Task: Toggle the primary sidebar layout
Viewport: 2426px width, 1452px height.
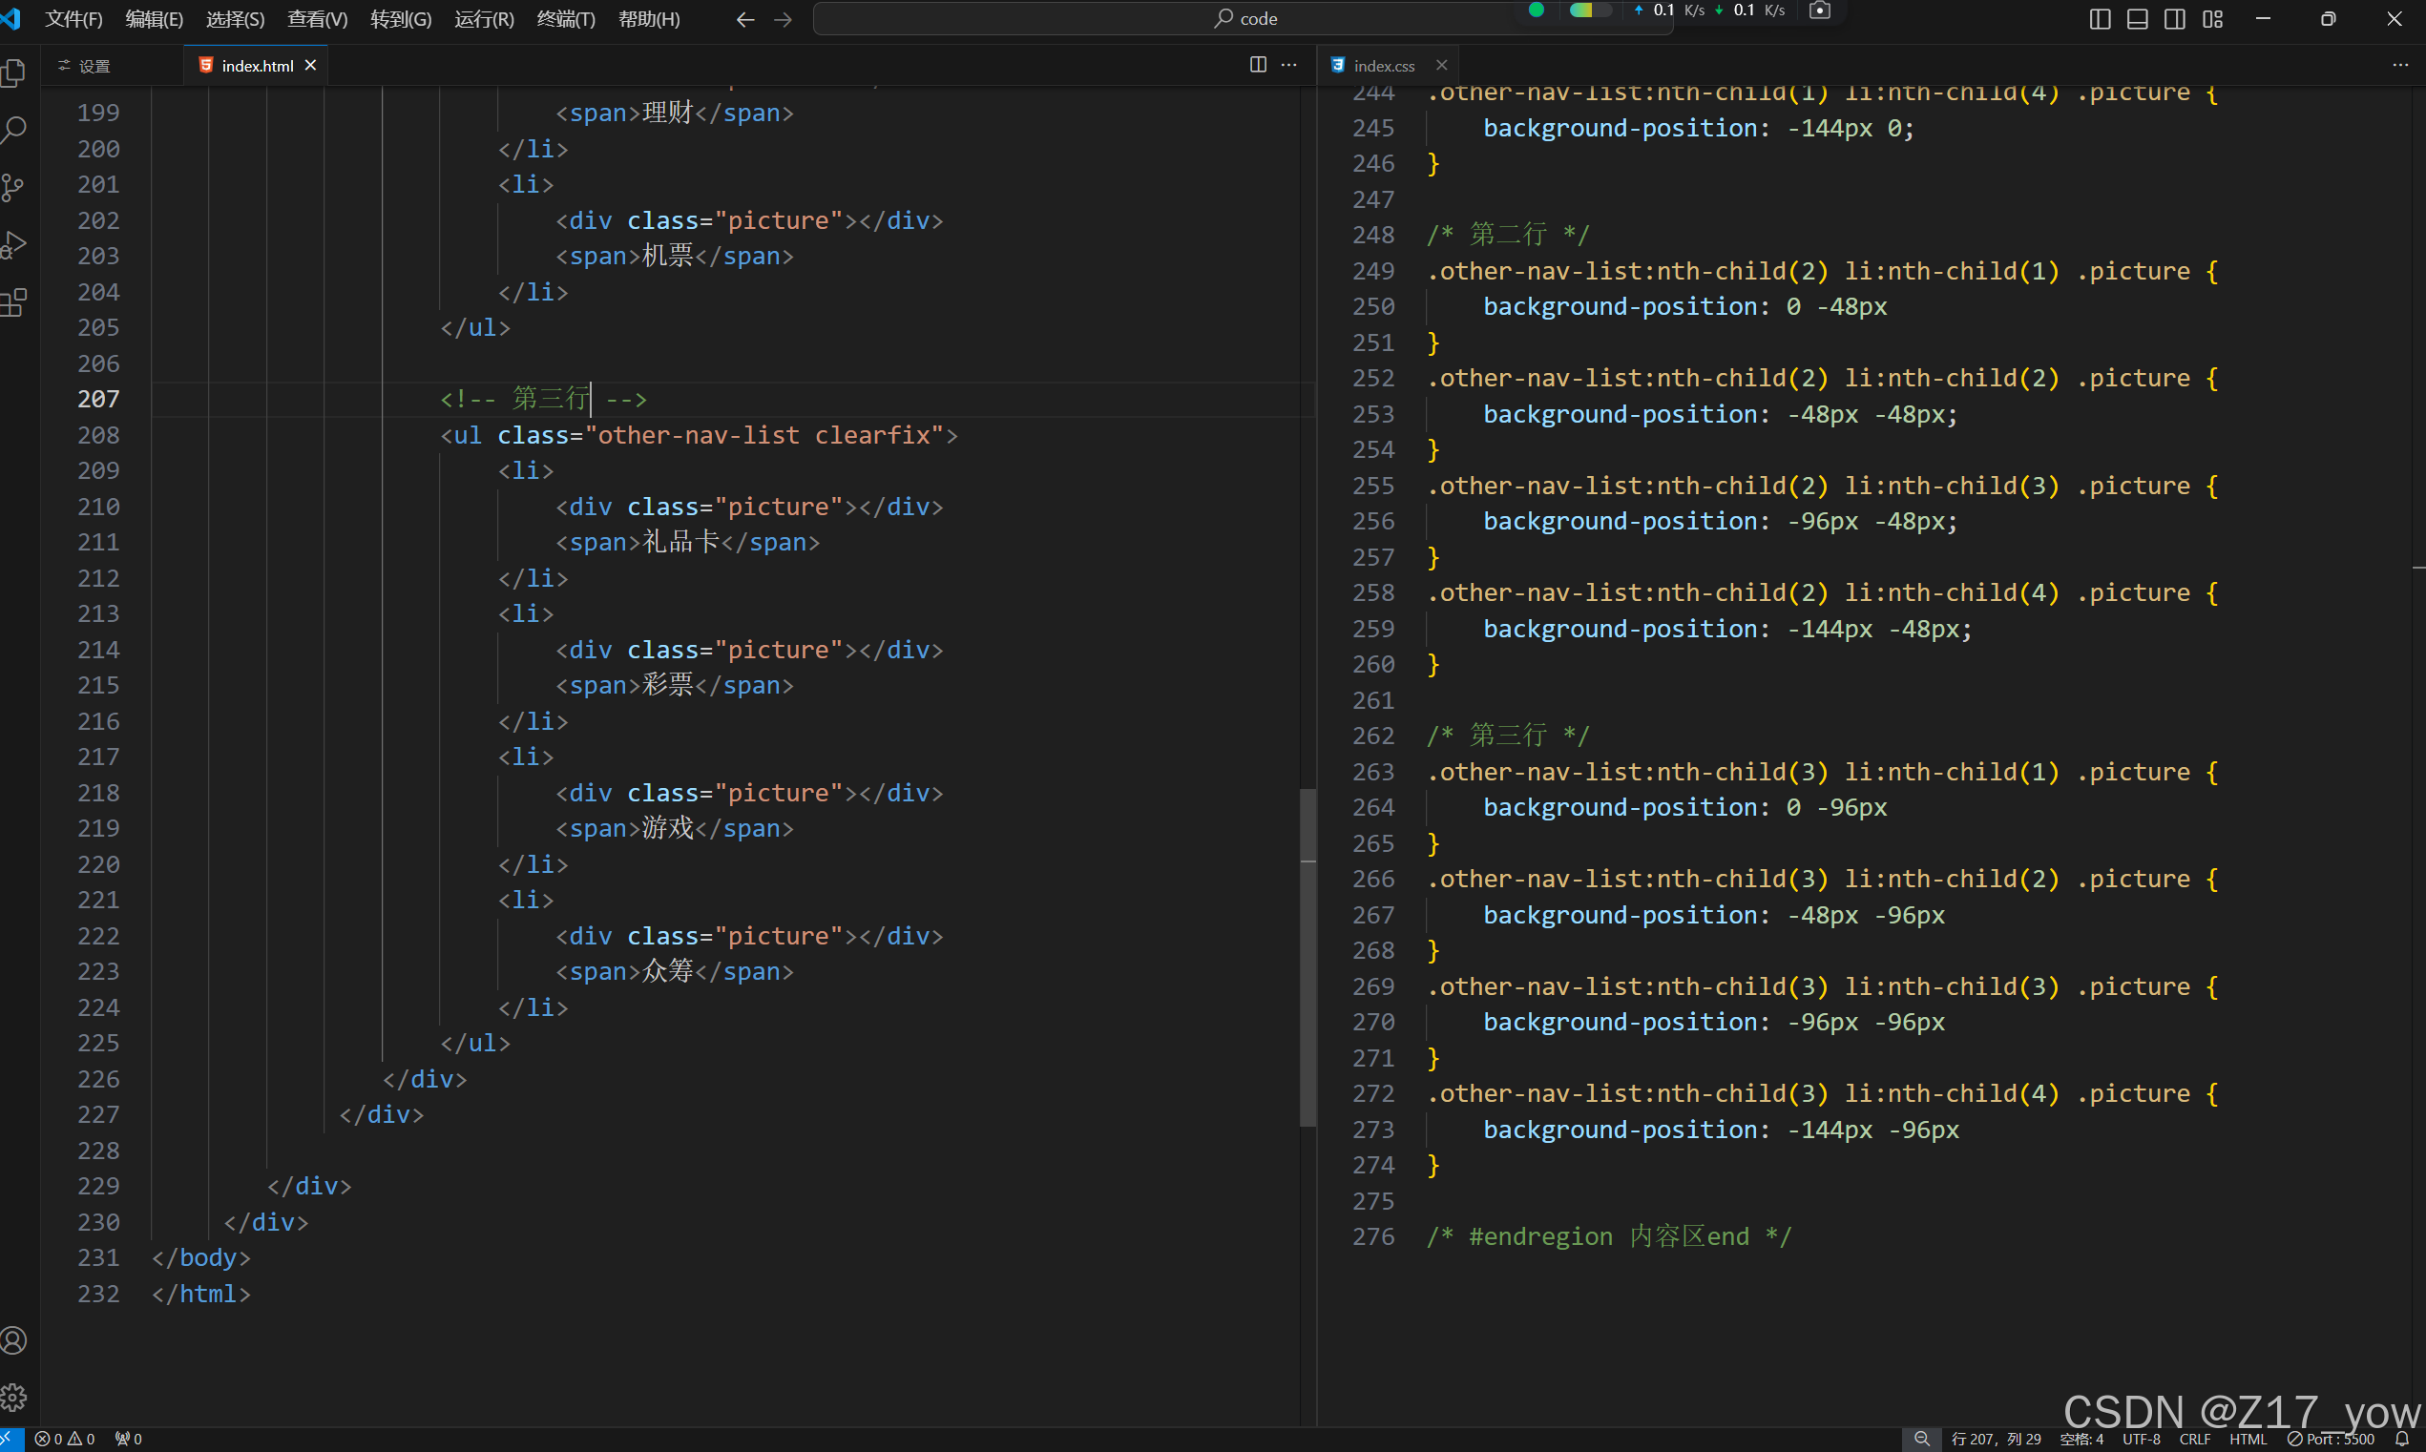Action: pos(2100,18)
